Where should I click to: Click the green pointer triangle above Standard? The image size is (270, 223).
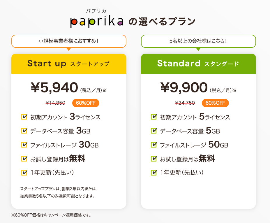198,49
